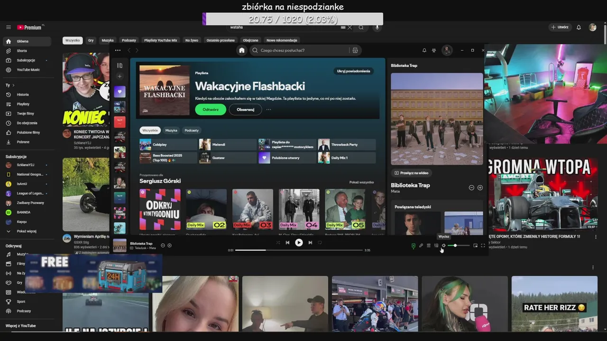Open YouTube account avatar
The height and width of the screenshot is (341, 607).
point(592,27)
